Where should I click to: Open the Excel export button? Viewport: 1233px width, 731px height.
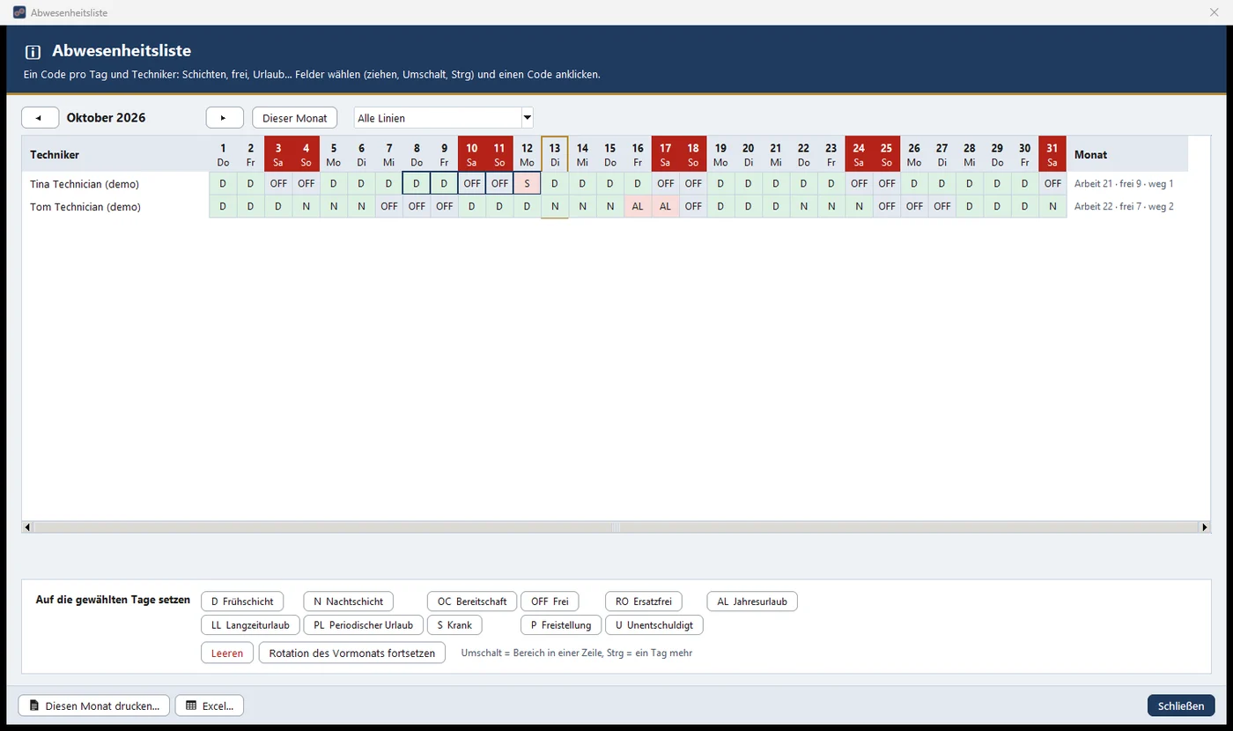click(x=210, y=705)
